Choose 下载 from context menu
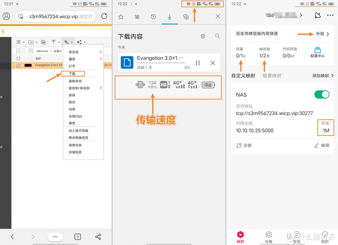Image resolution: width=338 pixels, height=245 pixels. pyautogui.click(x=73, y=73)
